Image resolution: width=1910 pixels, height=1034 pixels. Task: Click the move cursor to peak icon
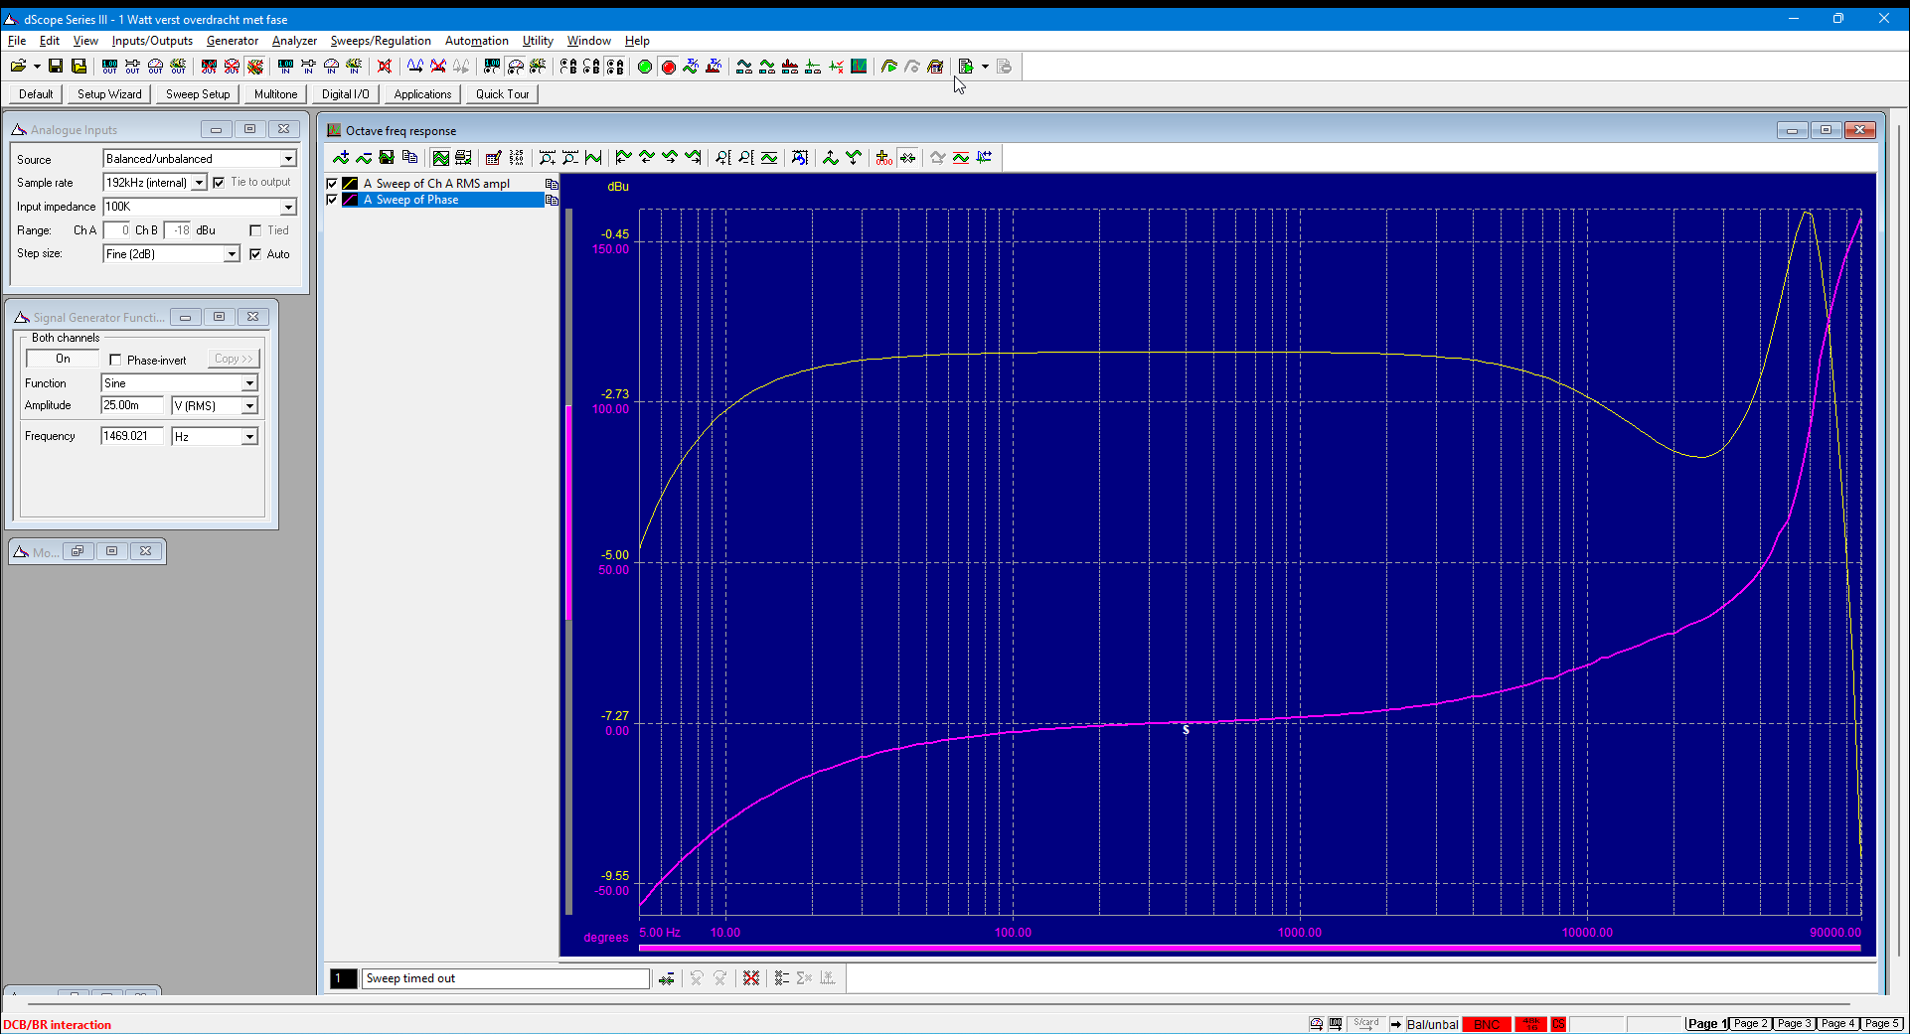click(x=831, y=157)
